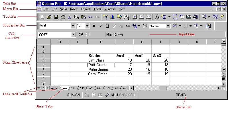Expand the Zoom dropdown arrow
Image resolution: width=228 pixels, height=114 pixels.
coord(209,17)
